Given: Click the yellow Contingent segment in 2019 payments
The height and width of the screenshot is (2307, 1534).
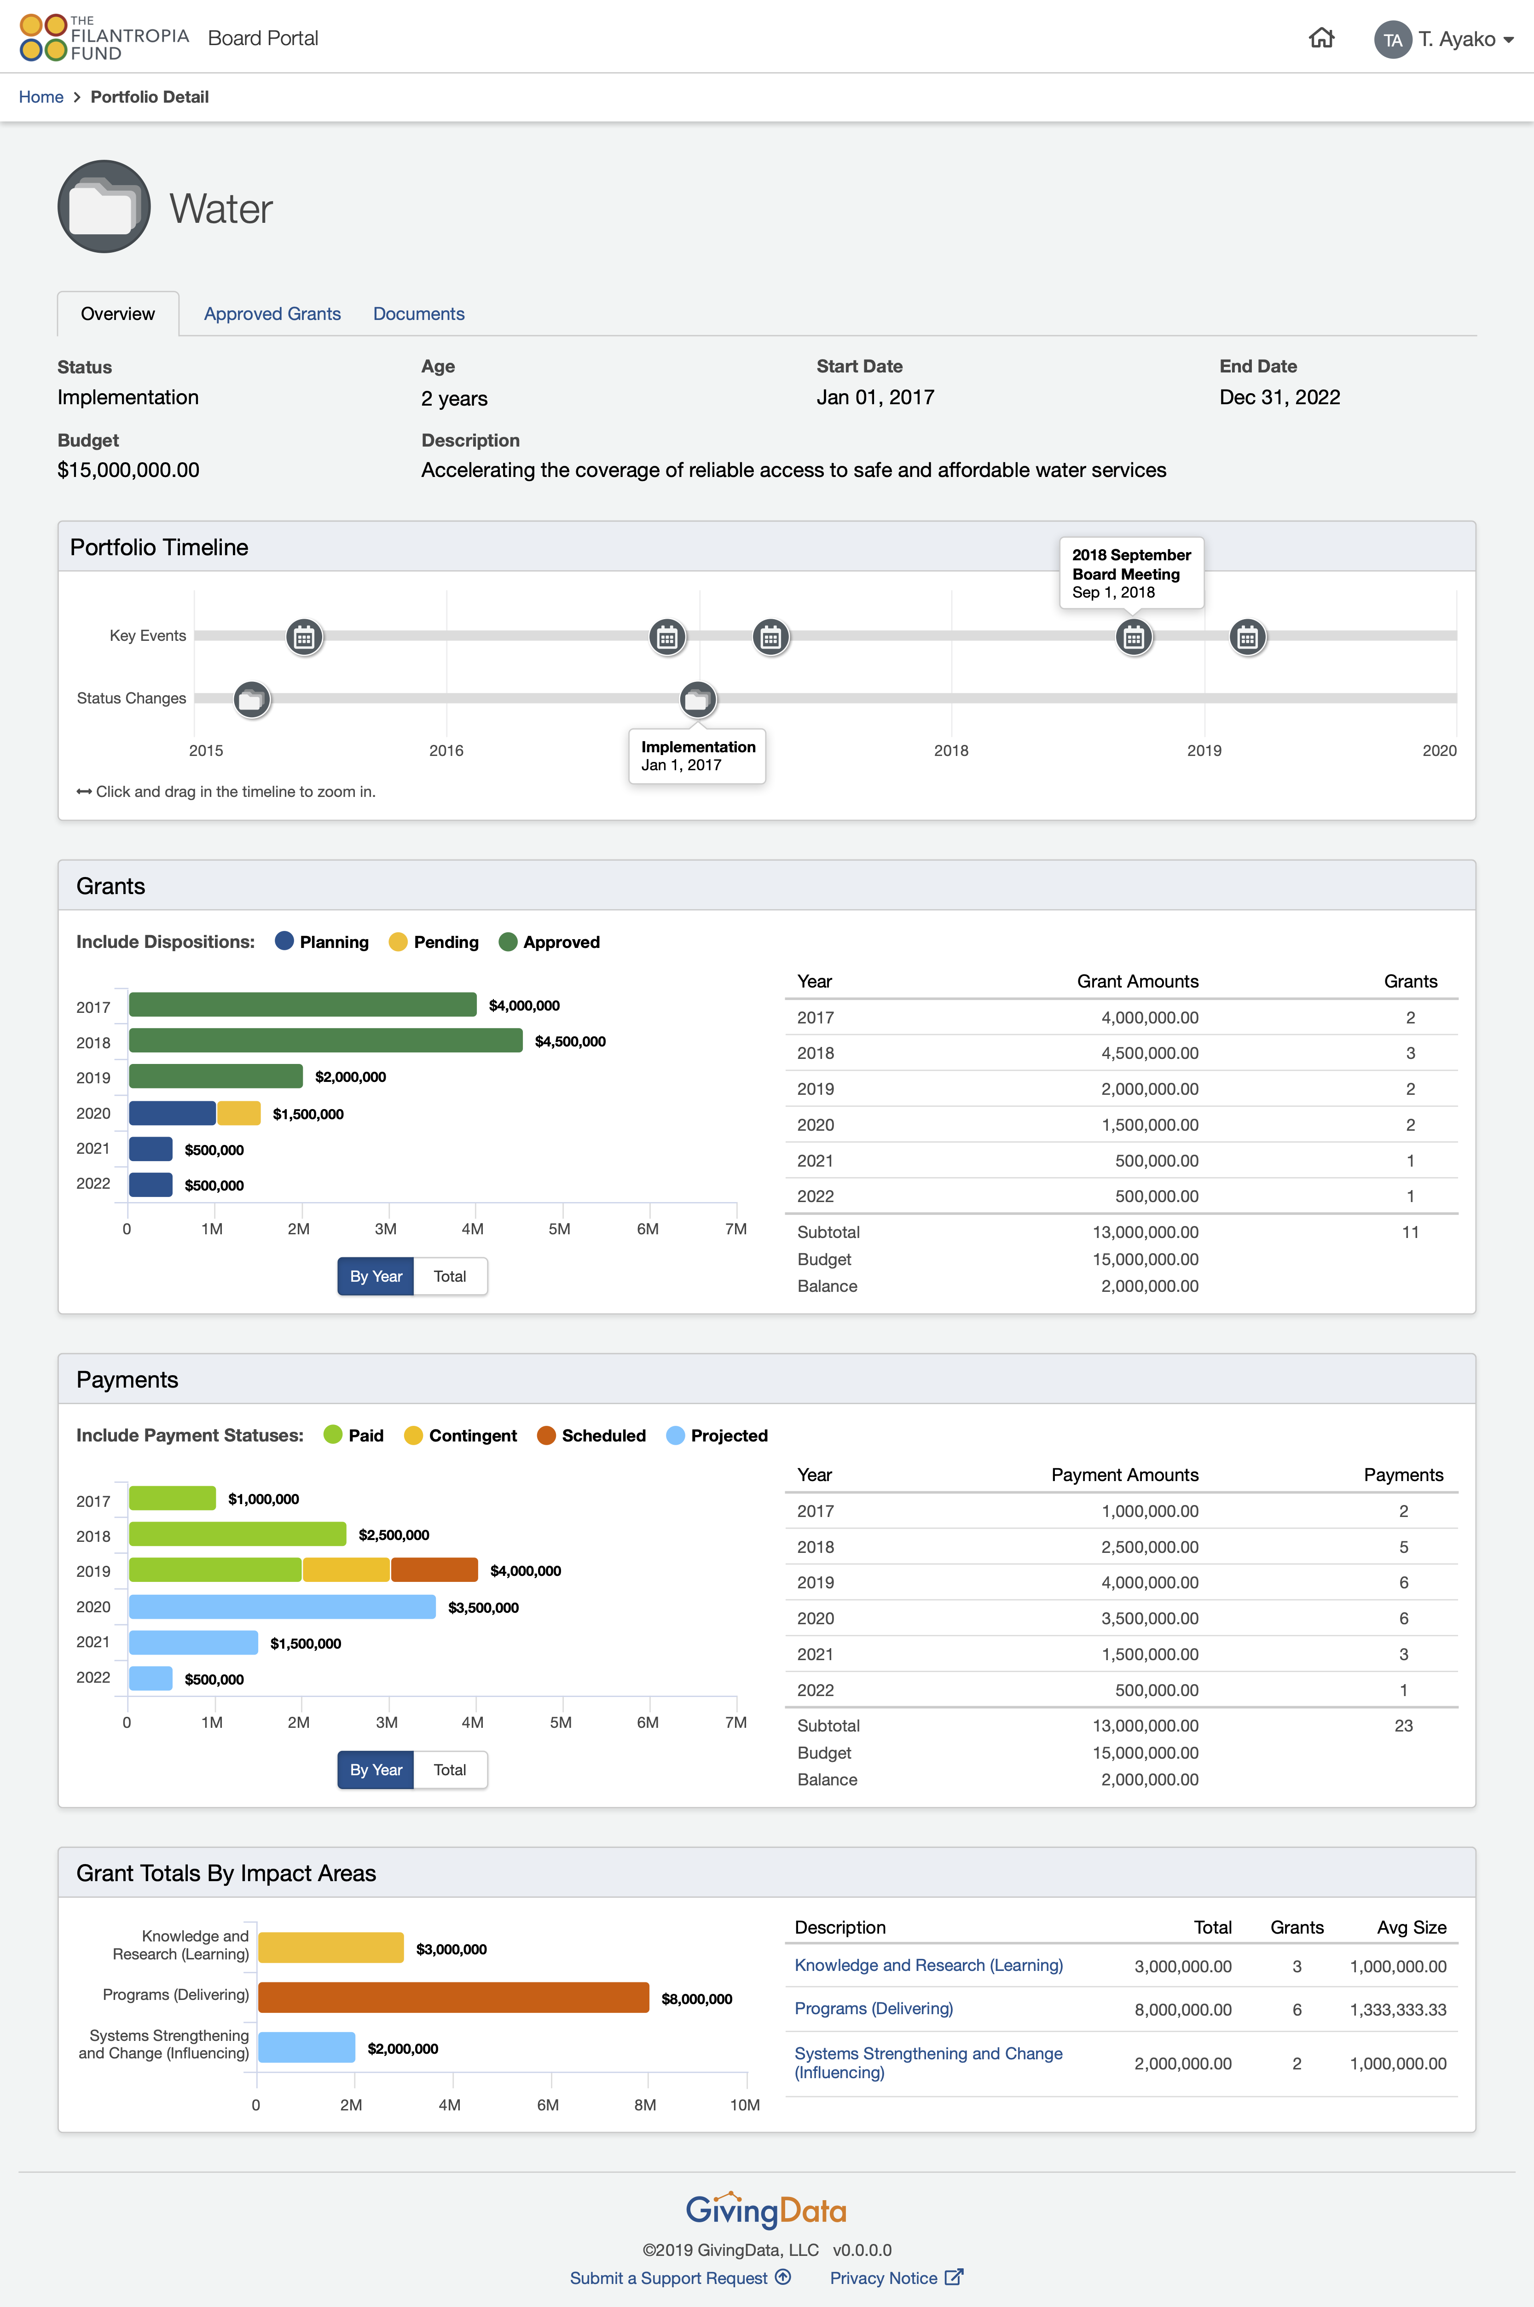Looking at the screenshot, I should [x=346, y=1569].
